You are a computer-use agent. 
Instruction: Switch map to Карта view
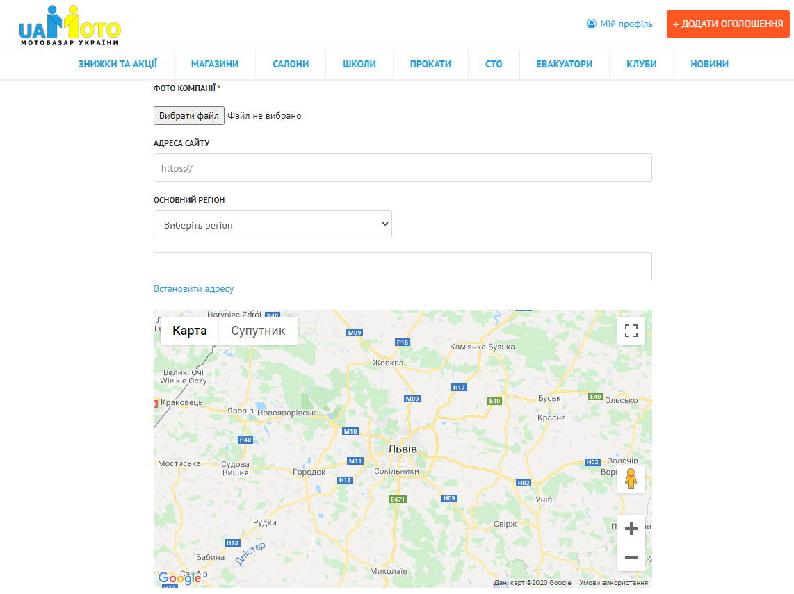click(189, 331)
